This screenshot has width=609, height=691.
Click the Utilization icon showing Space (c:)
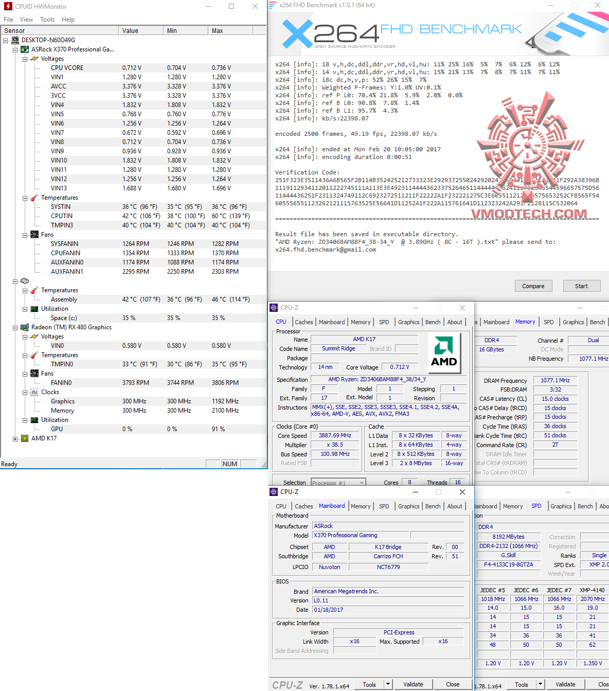click(34, 309)
